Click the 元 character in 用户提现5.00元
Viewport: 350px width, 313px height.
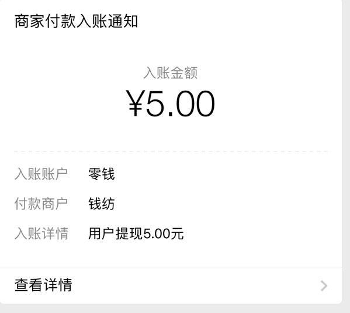177,233
